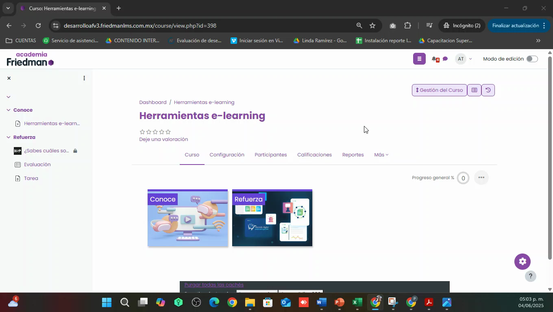Click the address bar URL

(x=140, y=26)
